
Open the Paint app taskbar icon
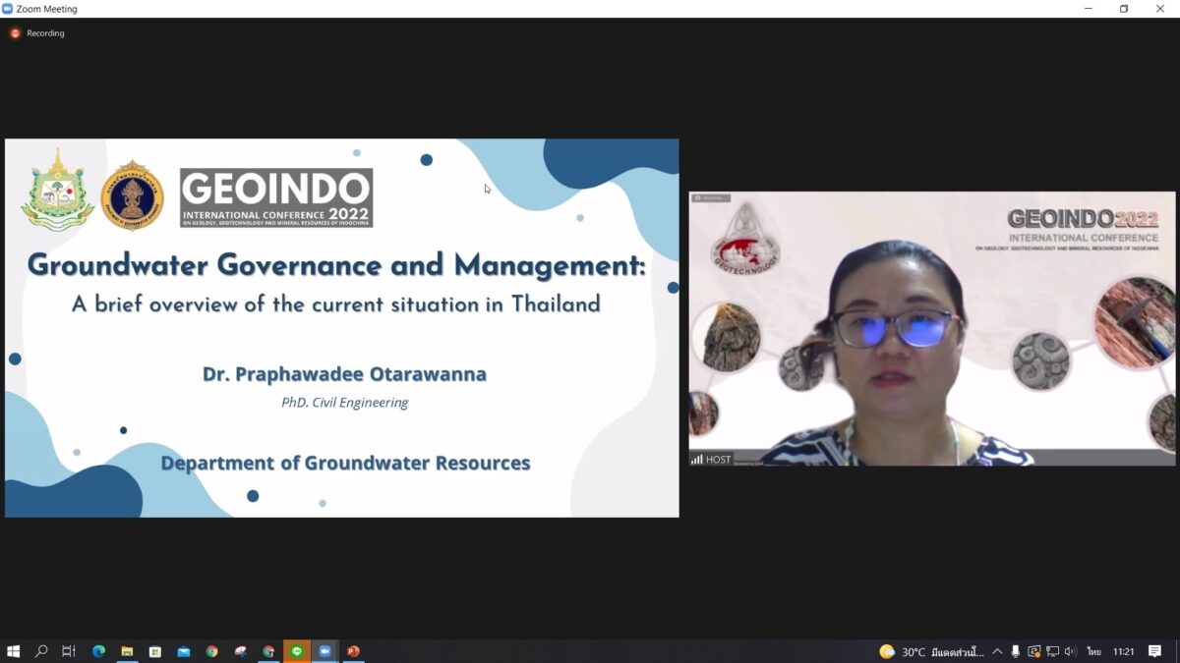tap(241, 651)
